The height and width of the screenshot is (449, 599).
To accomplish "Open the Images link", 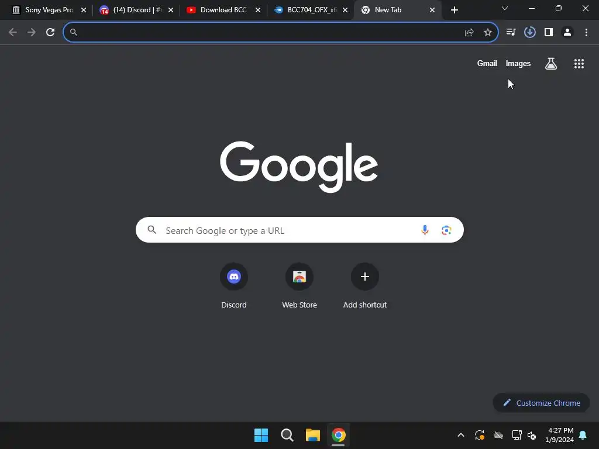I will pos(518,63).
